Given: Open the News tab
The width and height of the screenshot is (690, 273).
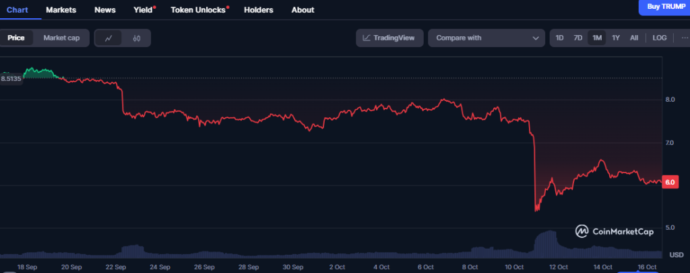Looking at the screenshot, I should 105,10.
